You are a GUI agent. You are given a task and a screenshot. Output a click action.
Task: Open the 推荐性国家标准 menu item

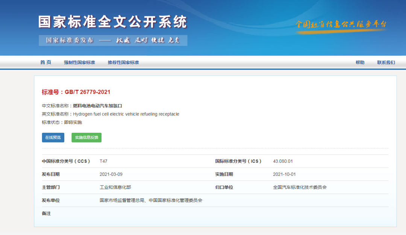[x=123, y=62]
